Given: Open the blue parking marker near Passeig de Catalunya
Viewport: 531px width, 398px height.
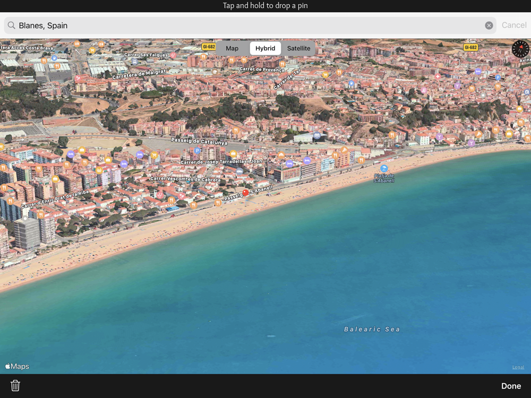Looking at the screenshot, I should 198,151.
